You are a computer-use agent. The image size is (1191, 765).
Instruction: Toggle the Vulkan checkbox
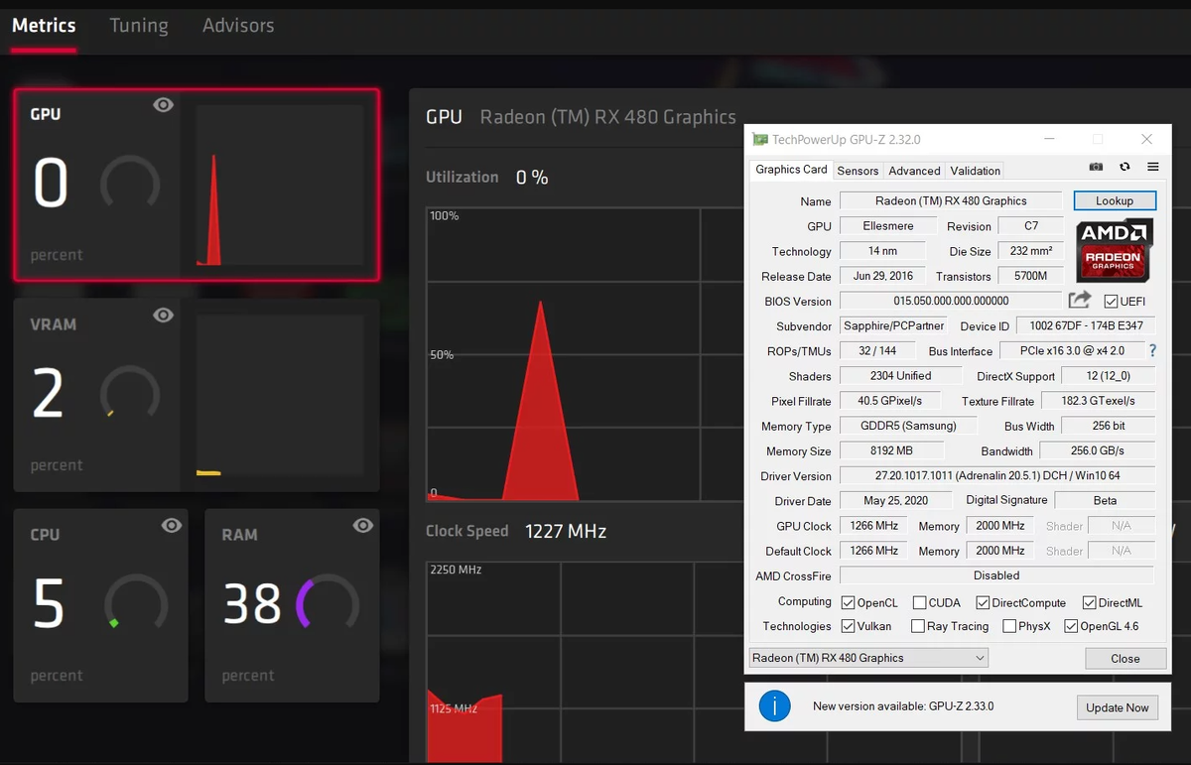[848, 626]
